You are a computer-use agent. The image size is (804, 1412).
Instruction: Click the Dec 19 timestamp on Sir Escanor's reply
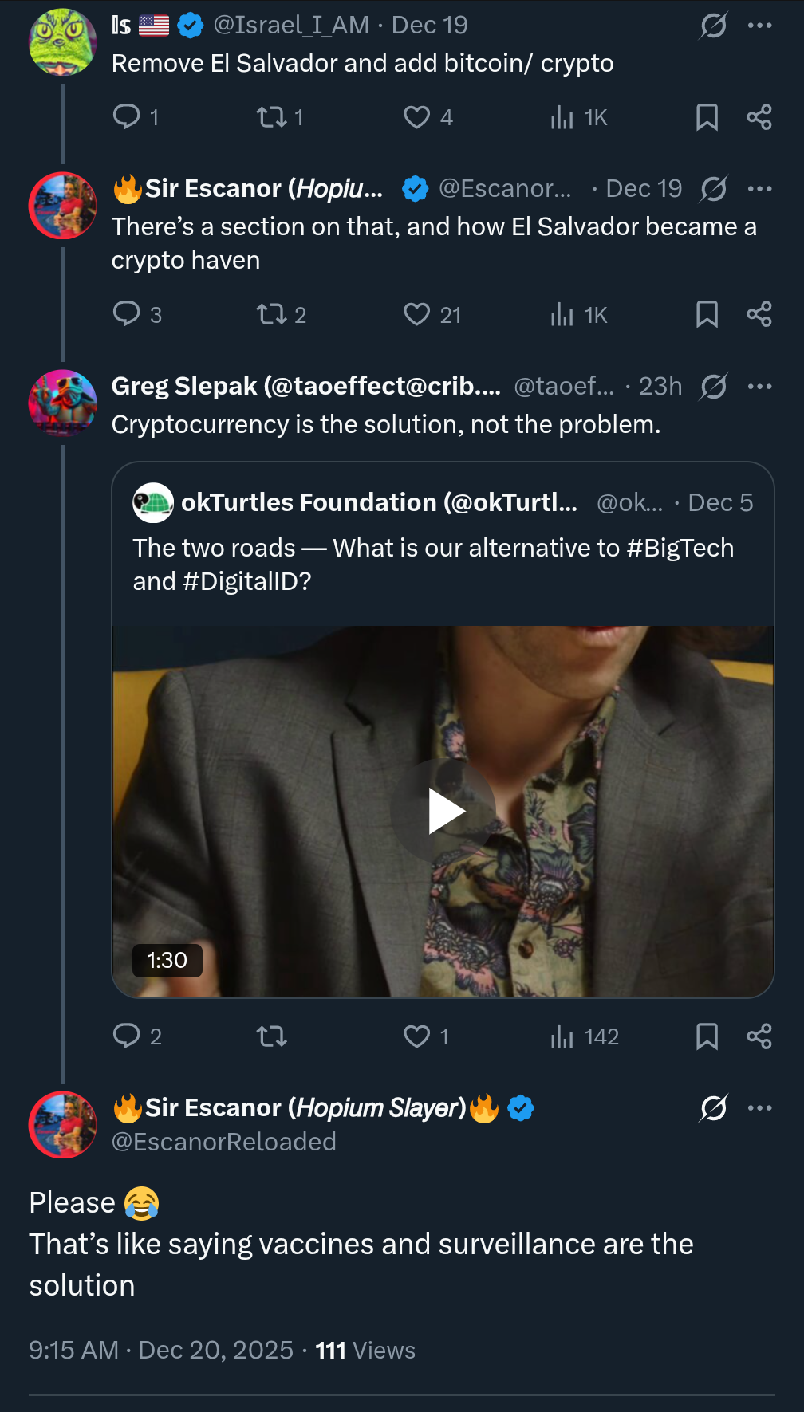pyautogui.click(x=642, y=188)
